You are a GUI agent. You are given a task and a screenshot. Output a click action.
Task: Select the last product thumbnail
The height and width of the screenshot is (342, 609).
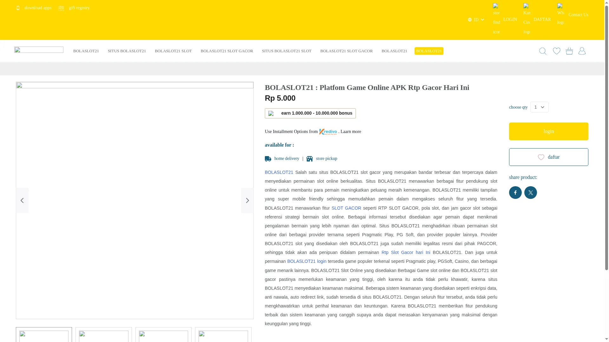tap(223, 335)
